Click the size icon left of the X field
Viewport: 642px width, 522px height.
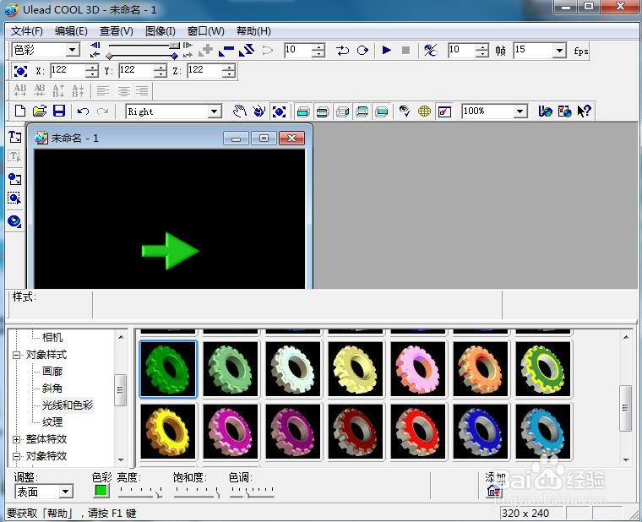(20, 71)
